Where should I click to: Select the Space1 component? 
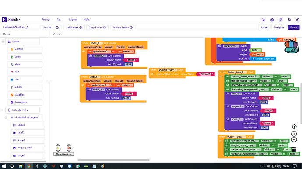(28, 125)
